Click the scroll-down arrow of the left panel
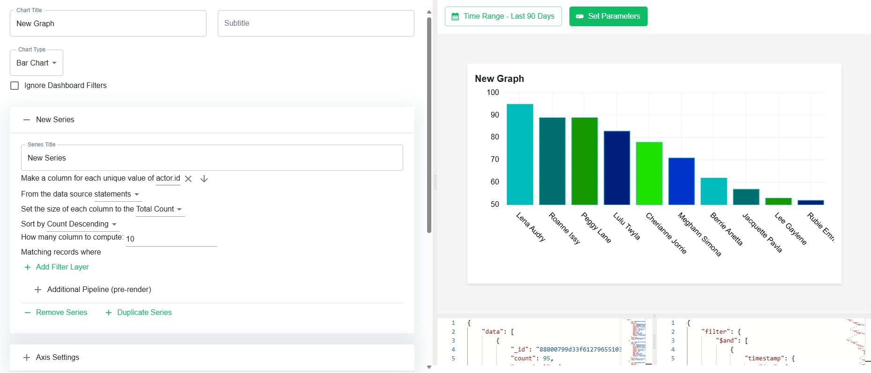This screenshot has height=373, width=871. click(x=429, y=367)
